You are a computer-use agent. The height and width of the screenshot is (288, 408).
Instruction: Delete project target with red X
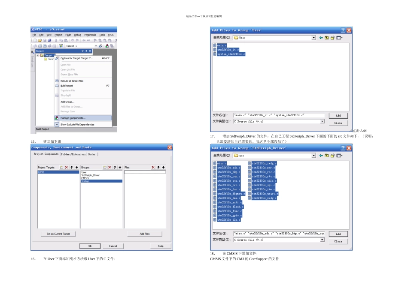67,168
